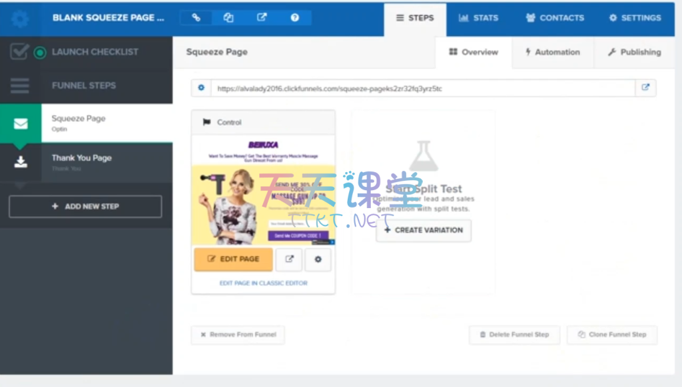This screenshot has width=682, height=387.
Task: Click Create Variation button
Action: click(424, 230)
